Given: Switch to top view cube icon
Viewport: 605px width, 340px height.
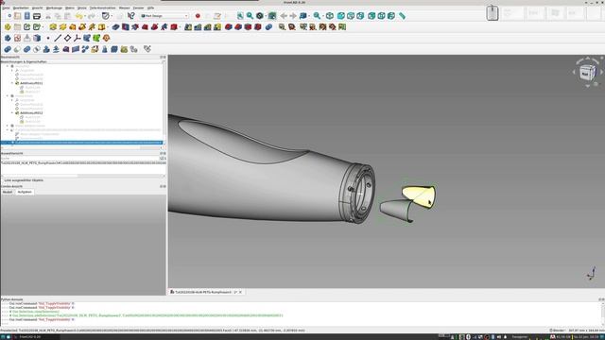Looking at the screenshot, I should [x=351, y=16].
